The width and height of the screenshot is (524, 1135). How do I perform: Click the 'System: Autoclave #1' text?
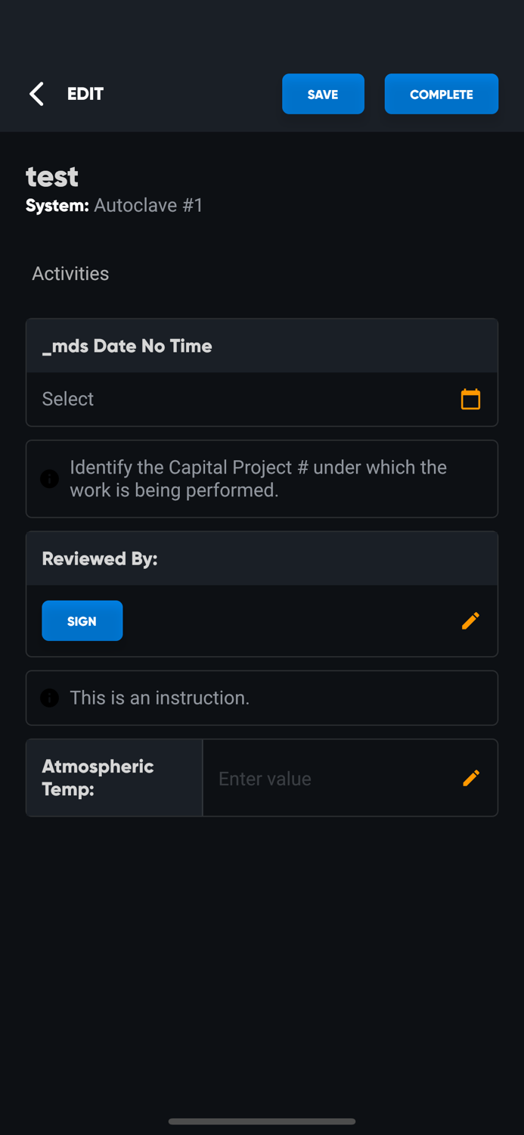pyautogui.click(x=114, y=206)
